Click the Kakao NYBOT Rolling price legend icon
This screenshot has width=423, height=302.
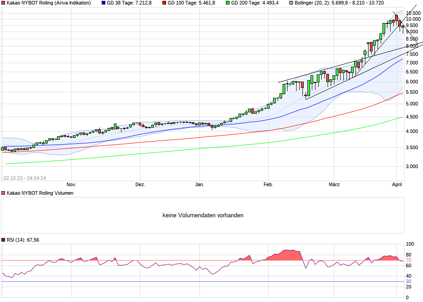click(4, 3)
